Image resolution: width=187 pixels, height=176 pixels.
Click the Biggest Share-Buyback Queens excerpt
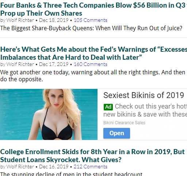(x=91, y=28)
